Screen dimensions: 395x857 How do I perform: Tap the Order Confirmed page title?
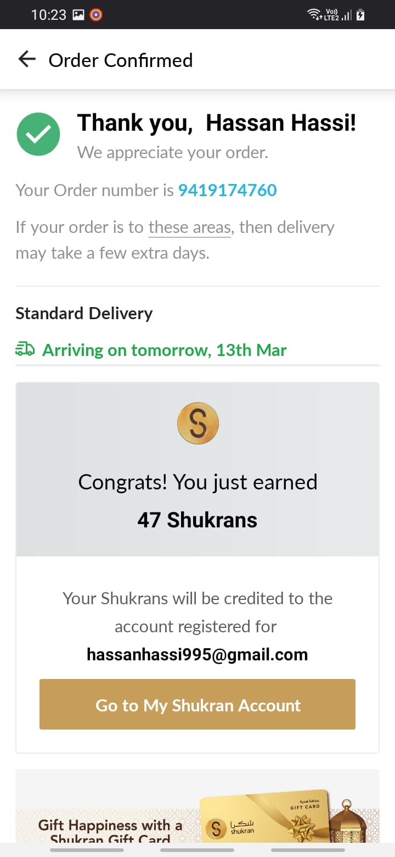[120, 60]
